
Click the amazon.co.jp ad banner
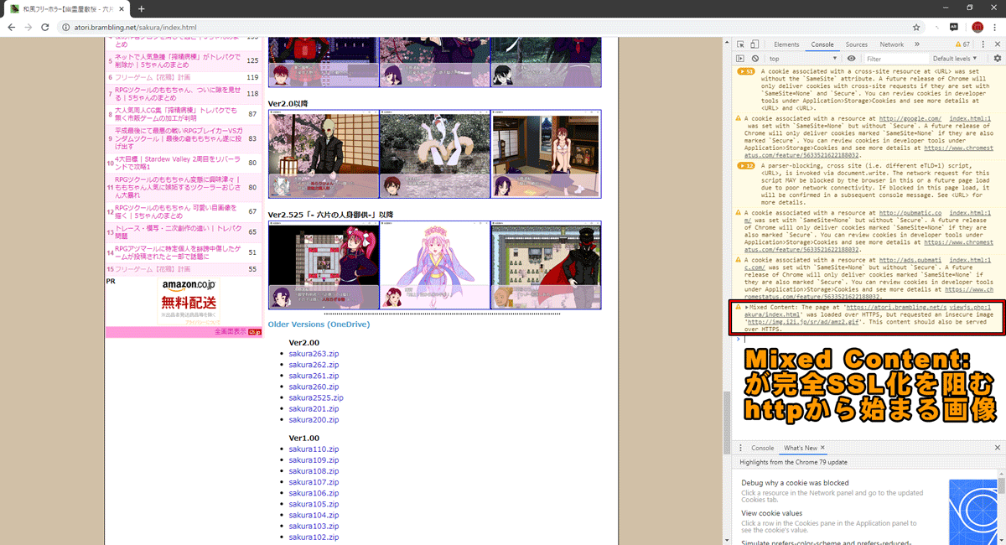tap(189, 302)
